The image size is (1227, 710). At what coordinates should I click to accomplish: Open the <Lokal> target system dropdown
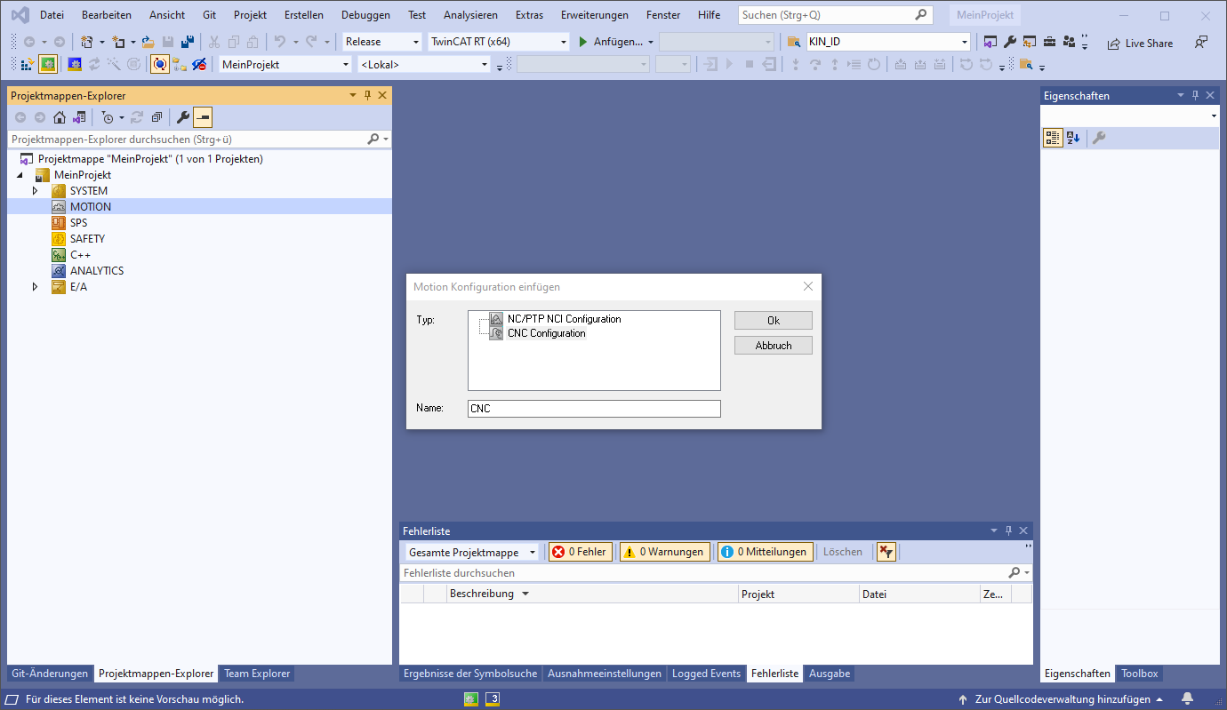point(424,64)
